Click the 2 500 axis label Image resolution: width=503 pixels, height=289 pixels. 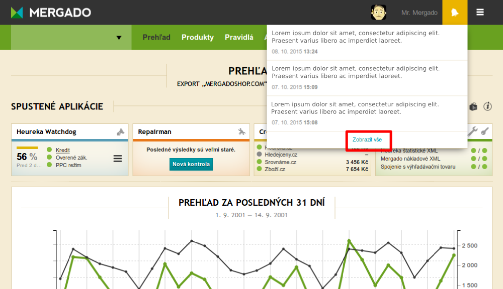pyautogui.click(x=470, y=246)
